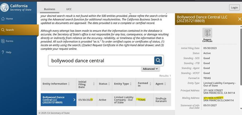The width and height of the screenshot is (242, 115).
Task: Click the drawer title Bollywood Dance Central LLC
Action: [x=202, y=19]
